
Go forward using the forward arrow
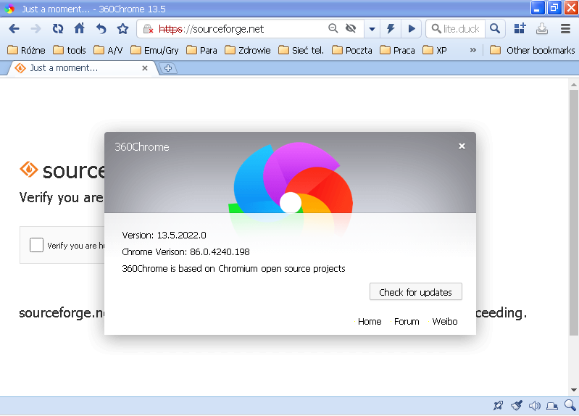(x=36, y=29)
